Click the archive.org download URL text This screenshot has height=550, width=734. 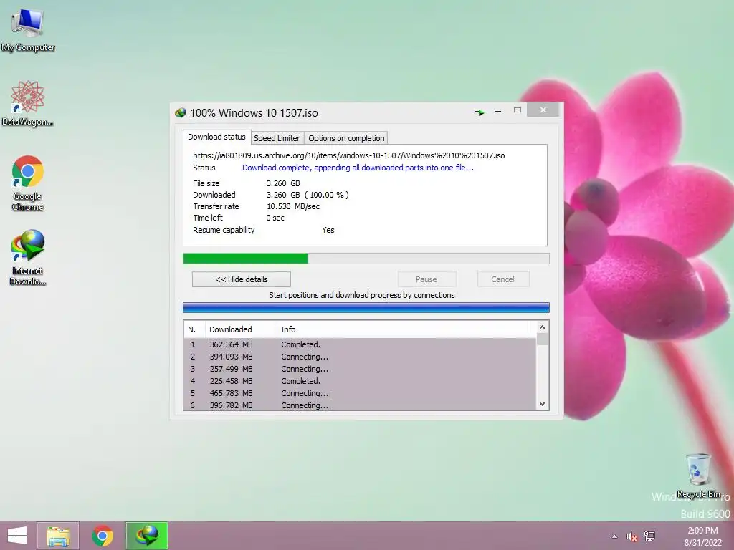point(349,155)
